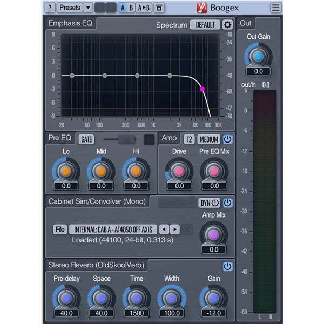The image size is (324, 324).
Task: Select the Emphasis EQ tab
Action: pyautogui.click(x=70, y=23)
